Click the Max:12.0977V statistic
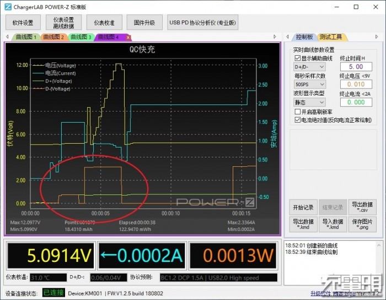 (x=25, y=223)
